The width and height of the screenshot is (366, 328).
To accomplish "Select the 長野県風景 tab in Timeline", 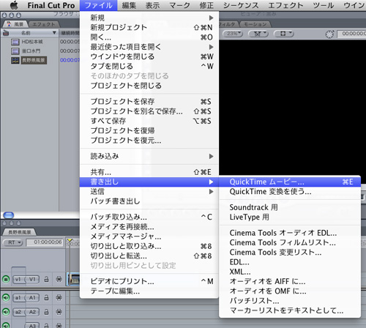I will [20, 232].
